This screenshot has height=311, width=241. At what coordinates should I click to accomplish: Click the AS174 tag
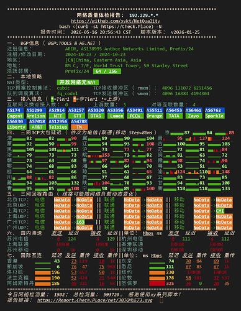click(15, 110)
